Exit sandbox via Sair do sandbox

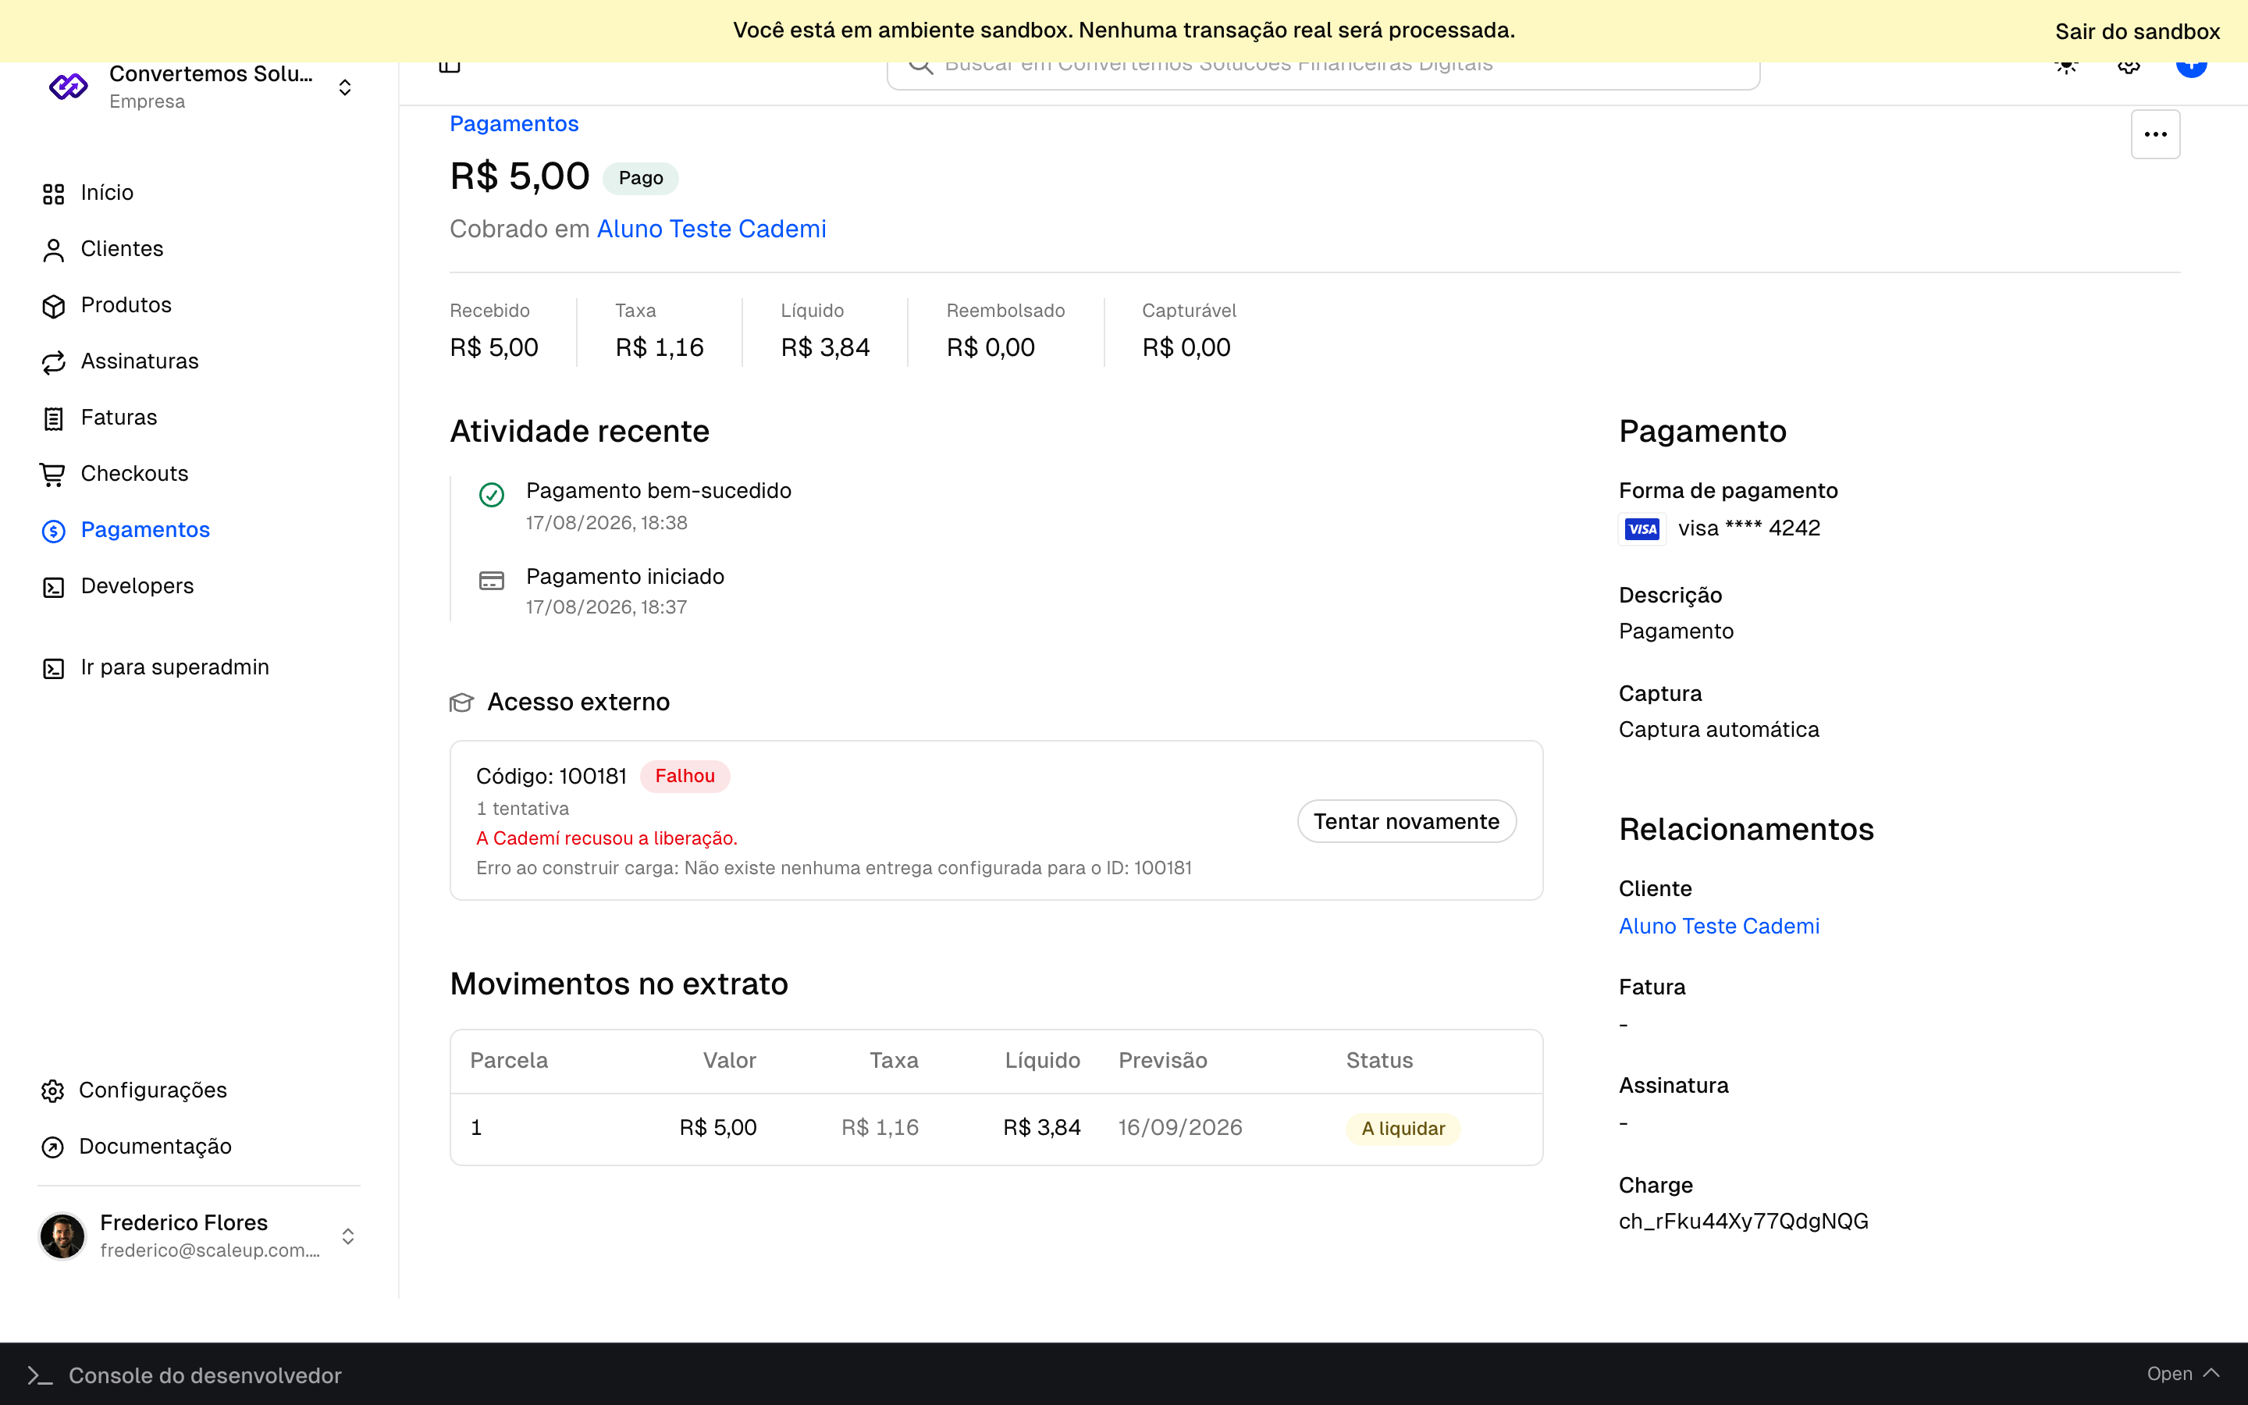2137,31
